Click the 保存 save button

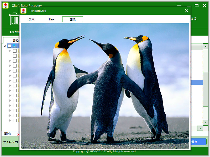pyautogui.click(x=198, y=142)
